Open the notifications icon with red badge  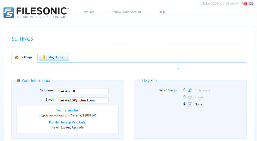coord(244,3)
